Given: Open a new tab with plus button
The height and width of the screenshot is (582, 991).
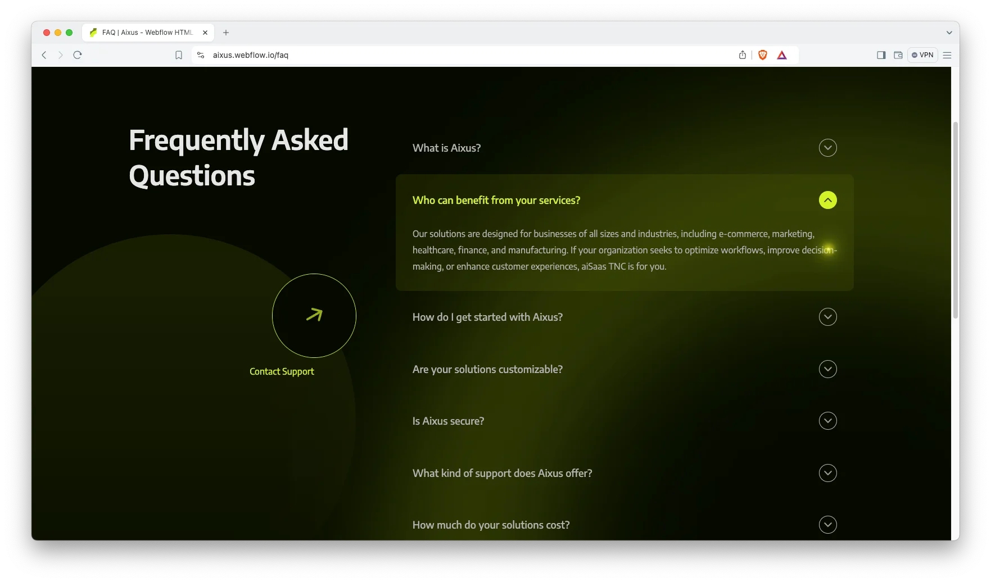Looking at the screenshot, I should point(226,33).
